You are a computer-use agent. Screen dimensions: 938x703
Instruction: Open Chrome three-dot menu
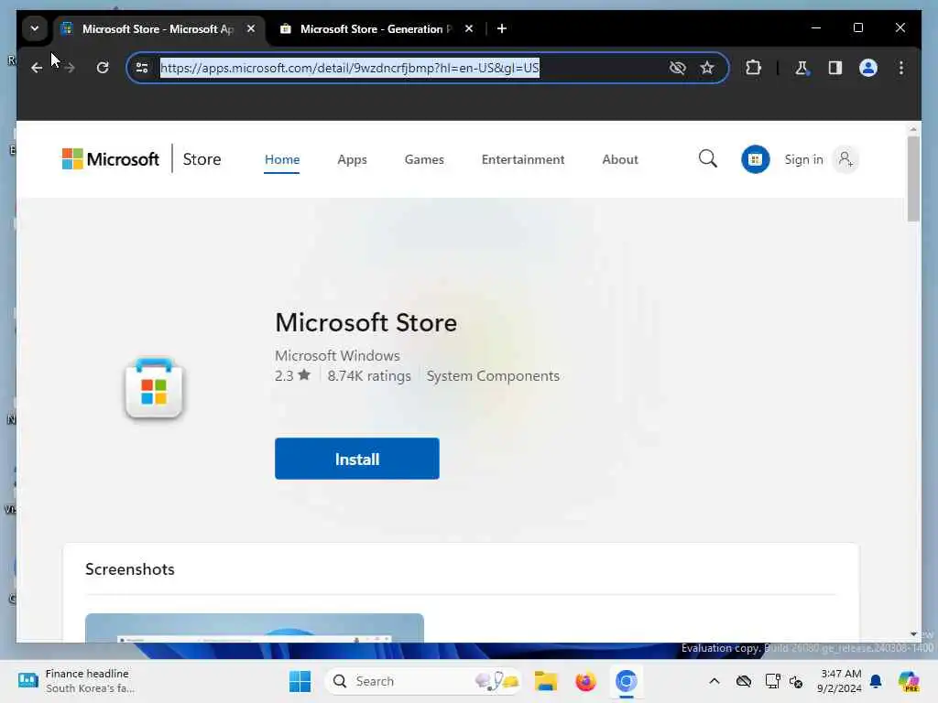(x=901, y=68)
